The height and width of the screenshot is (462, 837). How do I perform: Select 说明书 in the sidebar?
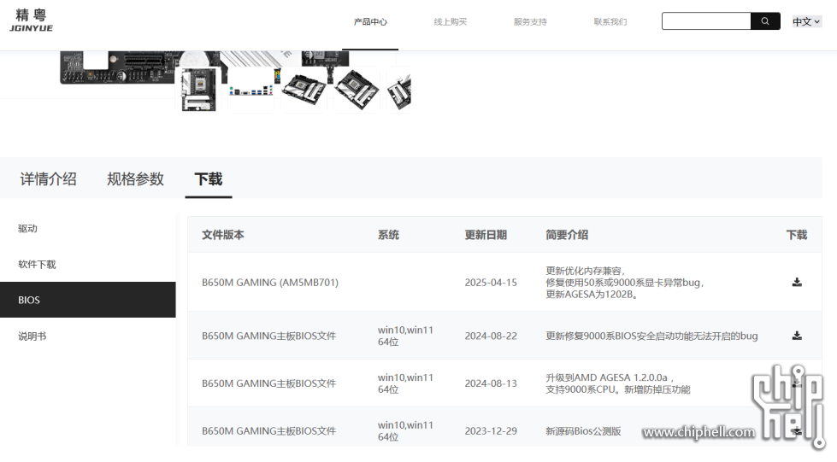click(x=32, y=336)
